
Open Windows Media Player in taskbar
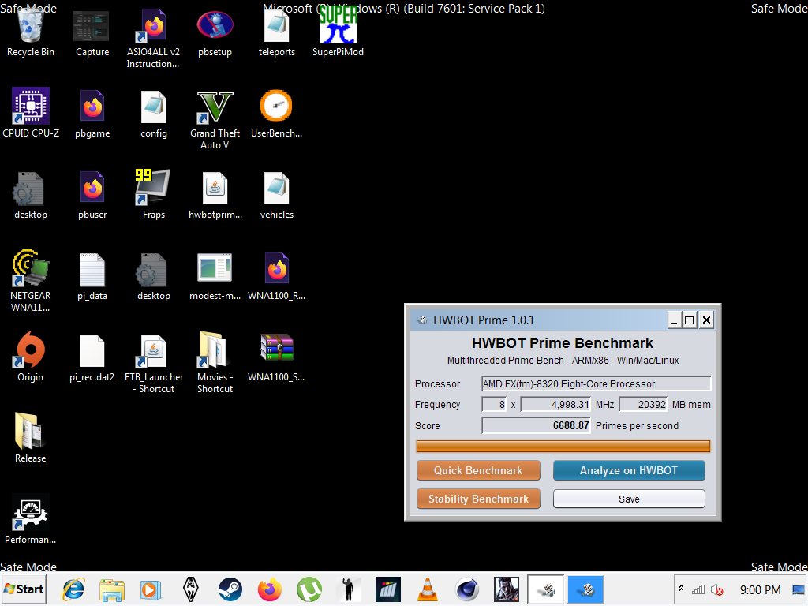(x=151, y=589)
